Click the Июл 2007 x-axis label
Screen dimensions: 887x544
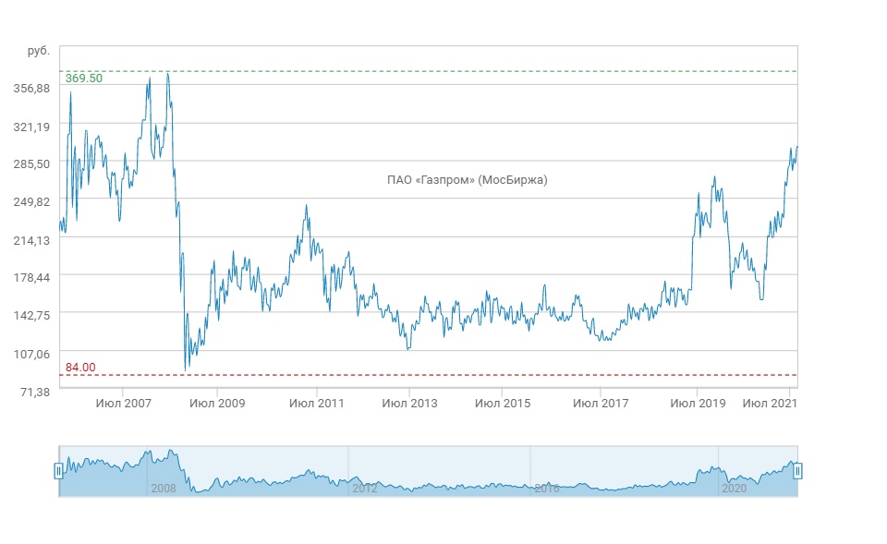pos(124,404)
